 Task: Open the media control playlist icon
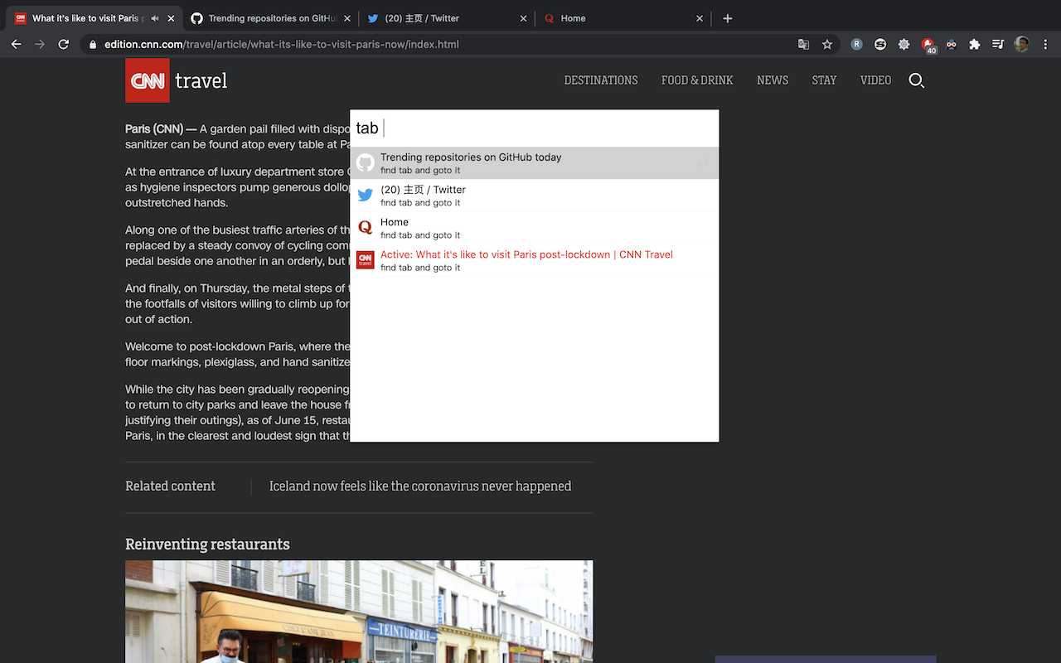click(x=998, y=45)
